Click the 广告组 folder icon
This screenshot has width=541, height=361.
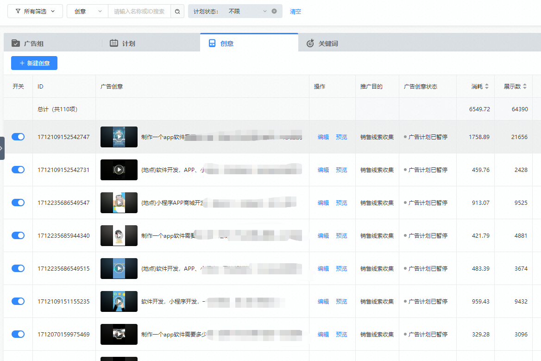[16, 43]
